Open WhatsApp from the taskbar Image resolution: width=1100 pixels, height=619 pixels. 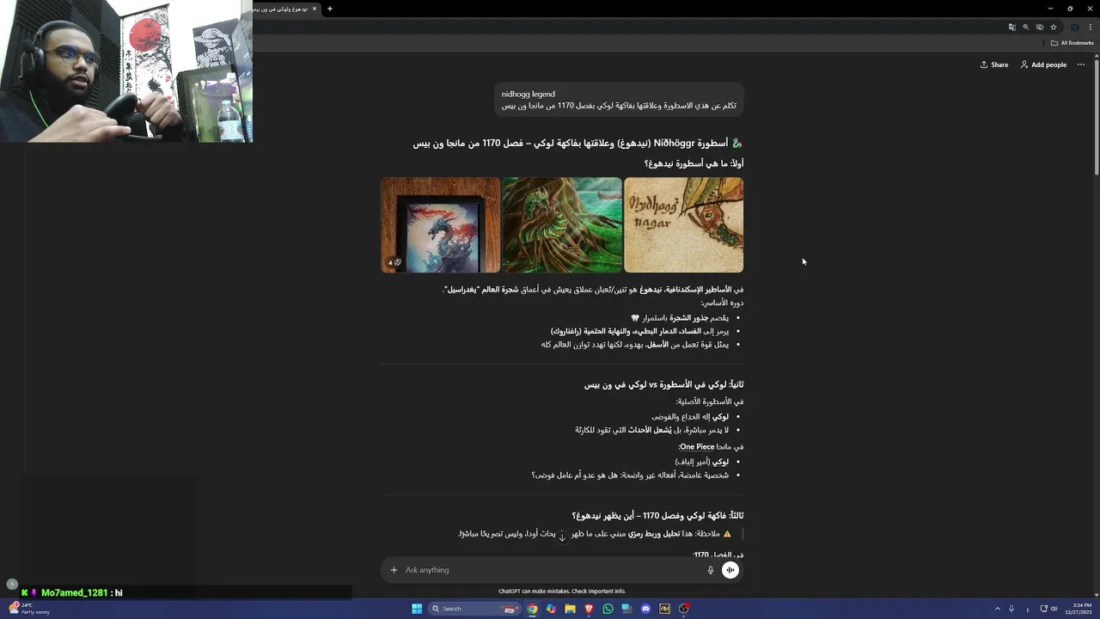608,609
